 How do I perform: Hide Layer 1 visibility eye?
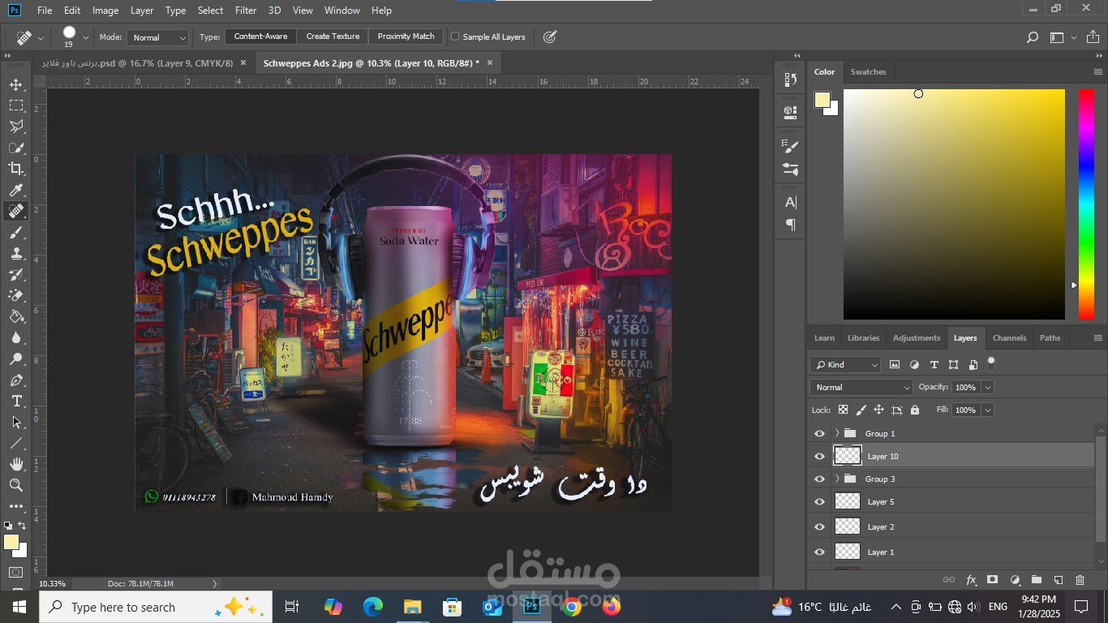point(819,552)
